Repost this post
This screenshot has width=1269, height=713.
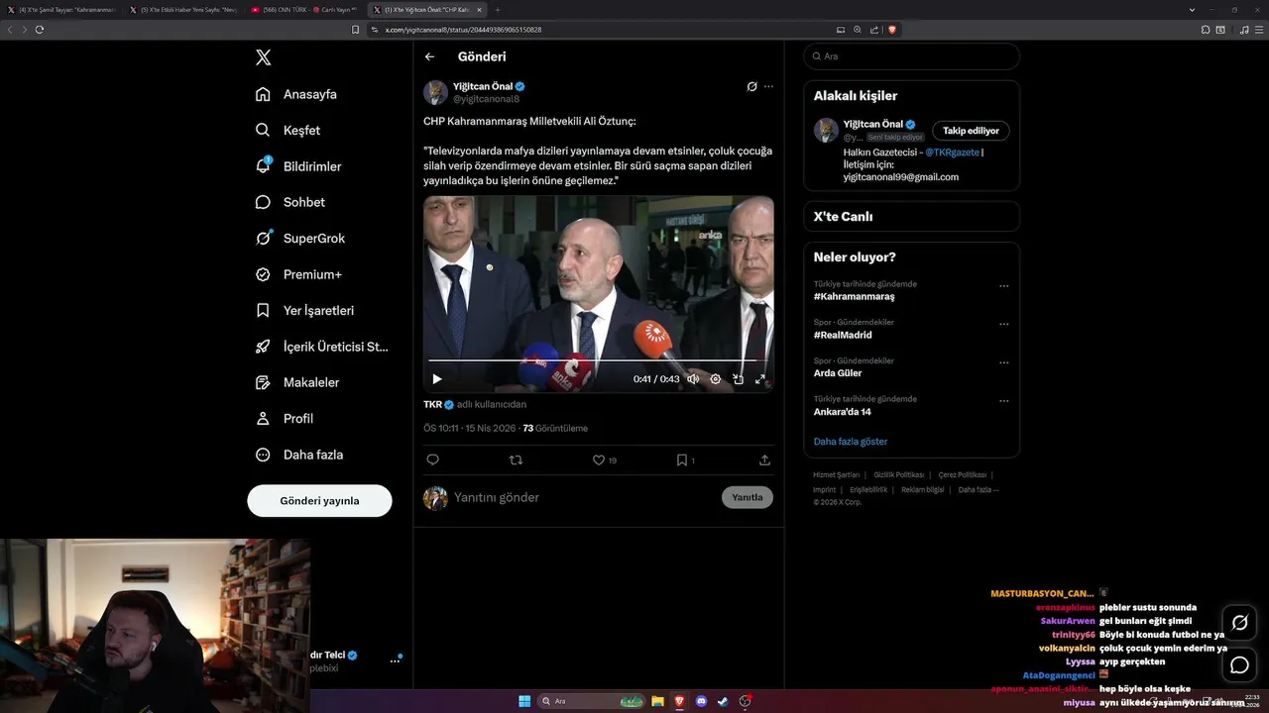pos(516,459)
